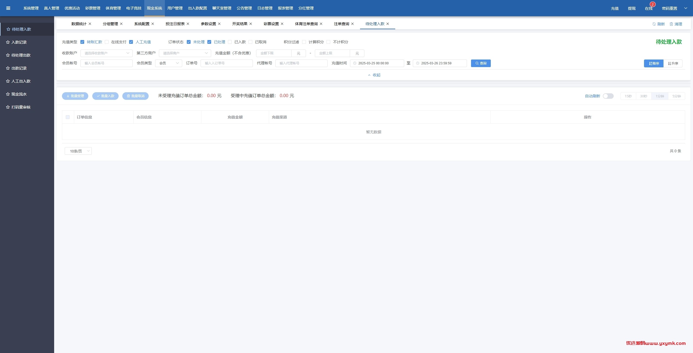The image size is (693, 353).
Task: Open the 报表管理 top menu
Action: click(285, 8)
